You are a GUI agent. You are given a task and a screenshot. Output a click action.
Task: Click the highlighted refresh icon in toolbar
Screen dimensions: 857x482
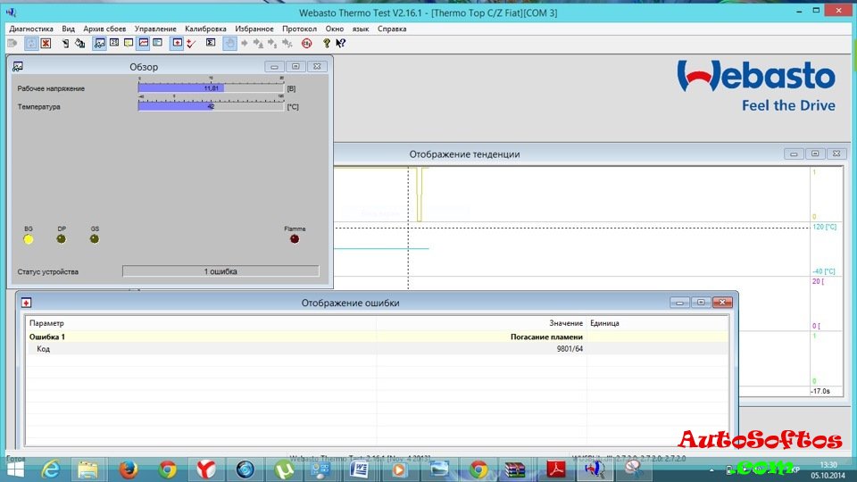(31, 43)
